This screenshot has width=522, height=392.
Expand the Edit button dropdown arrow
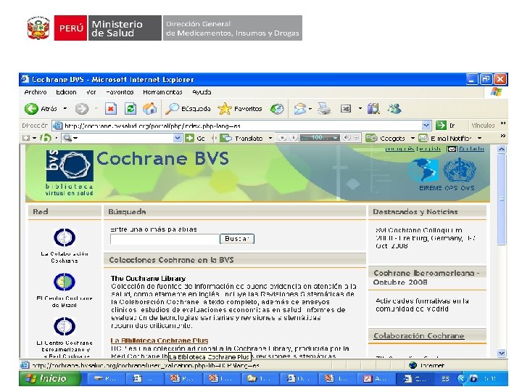(360, 109)
